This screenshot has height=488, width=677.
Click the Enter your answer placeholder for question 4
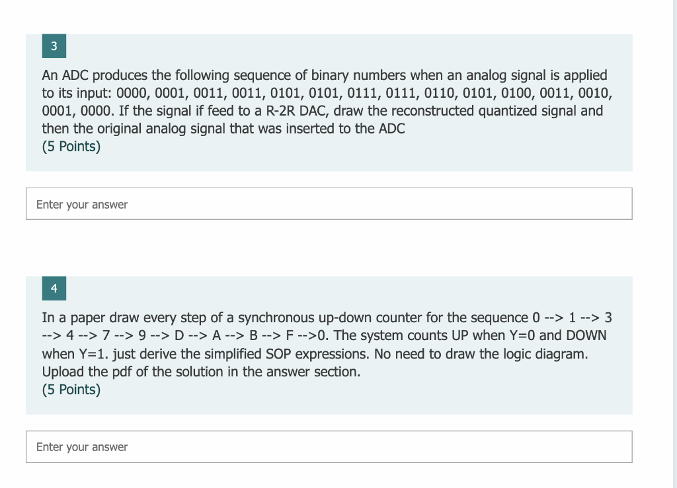point(82,447)
